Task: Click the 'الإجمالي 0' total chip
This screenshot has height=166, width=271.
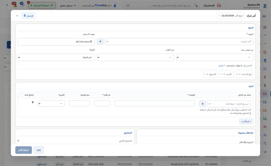Action: click(29, 16)
